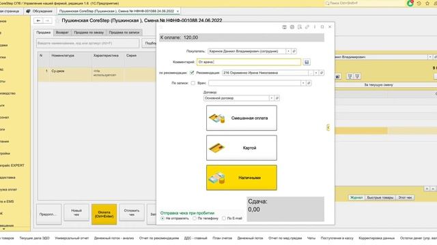Pay in cash with the Наличными button

point(241,178)
